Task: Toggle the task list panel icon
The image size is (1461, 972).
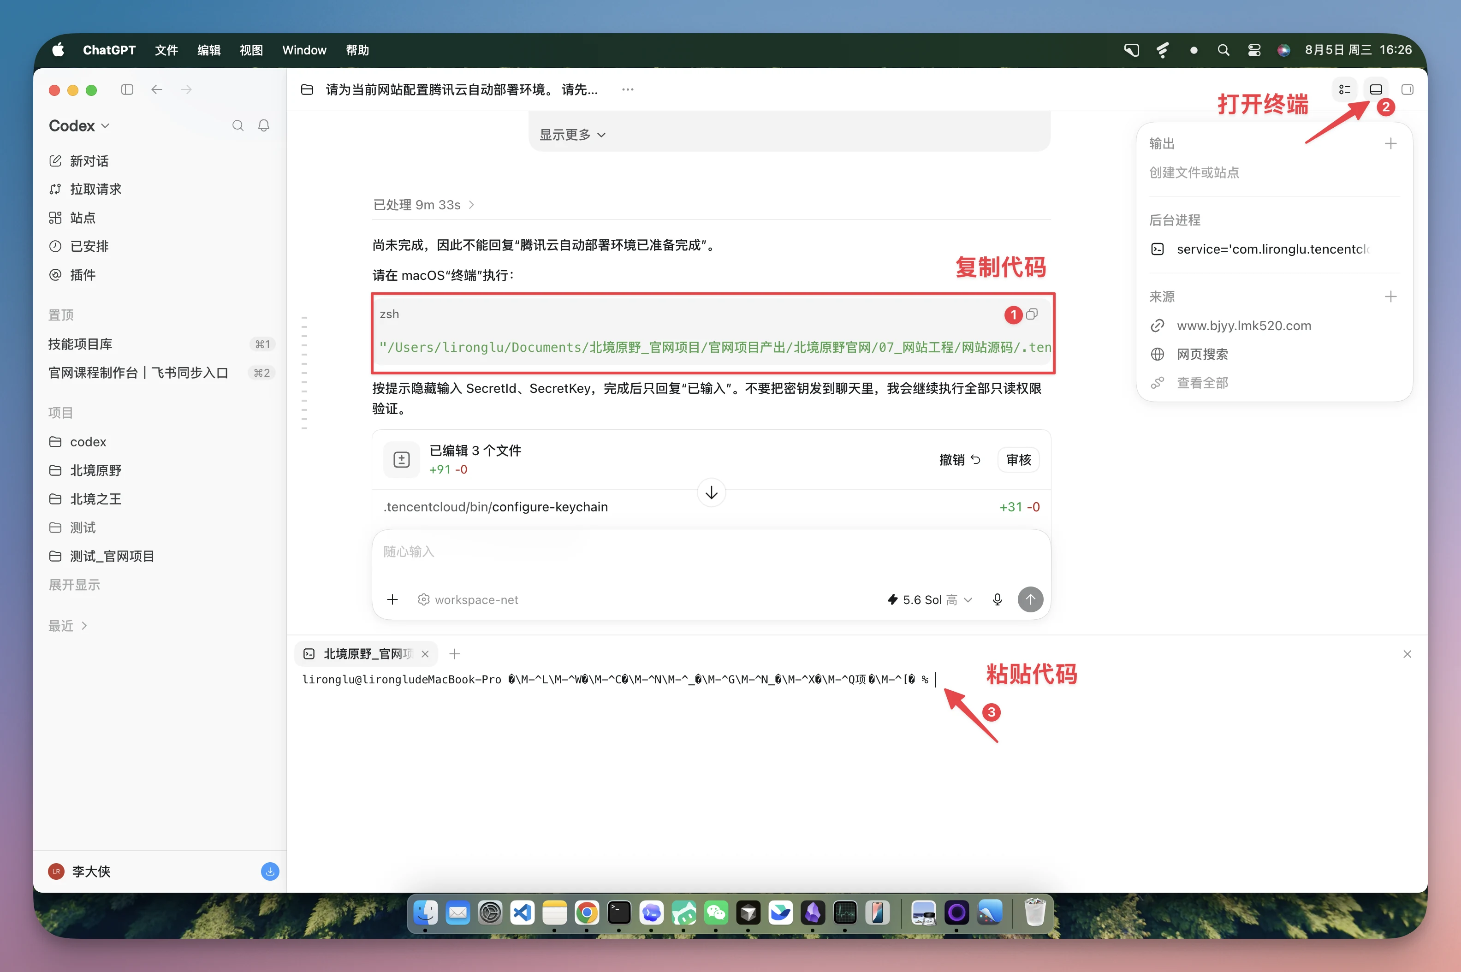Action: pos(1344,90)
